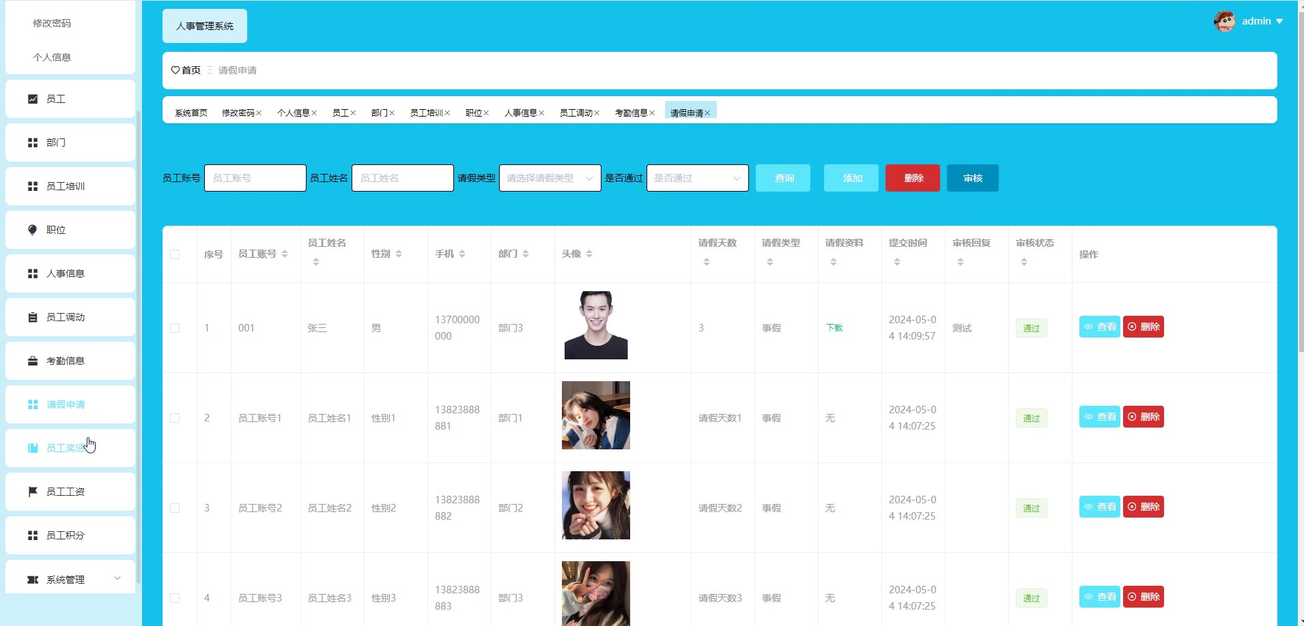
Task: Open 张三's avatar photo
Action: (x=596, y=325)
